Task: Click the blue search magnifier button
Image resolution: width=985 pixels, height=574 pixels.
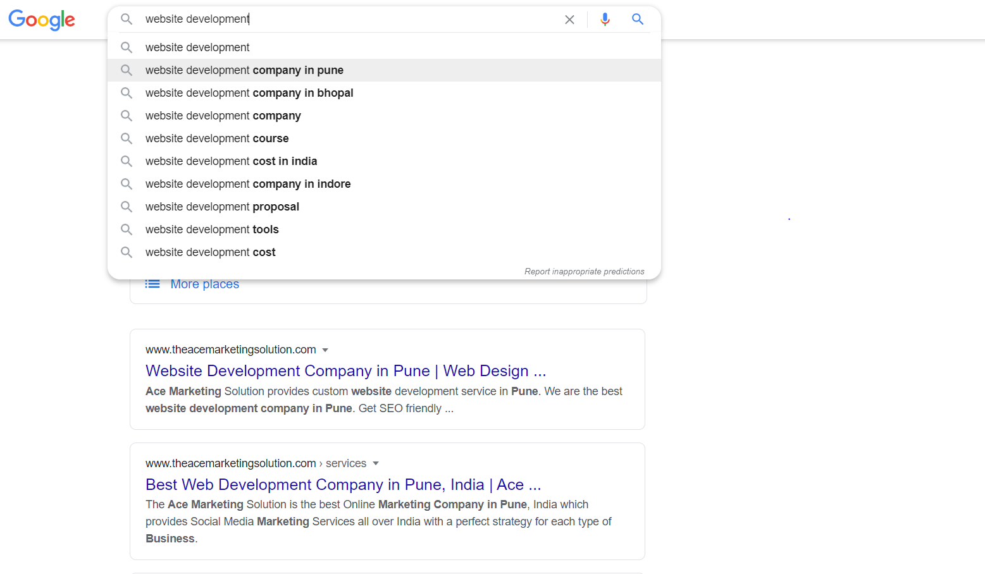Action: [638, 20]
